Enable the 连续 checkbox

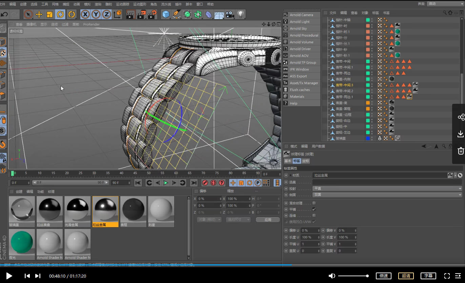tap(314, 215)
